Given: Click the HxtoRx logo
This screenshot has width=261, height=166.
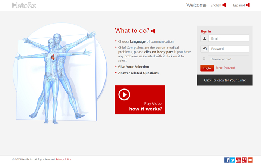Looking at the screenshot, I should pos(24,5).
